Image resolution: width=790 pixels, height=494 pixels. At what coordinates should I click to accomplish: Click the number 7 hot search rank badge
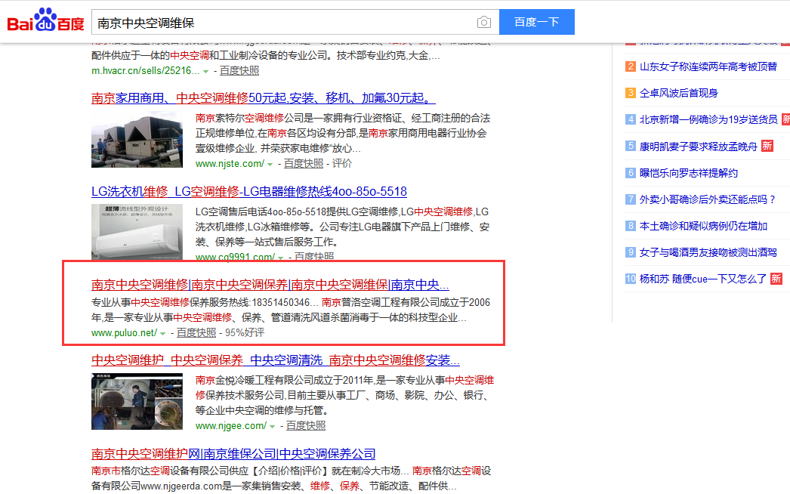[631, 199]
